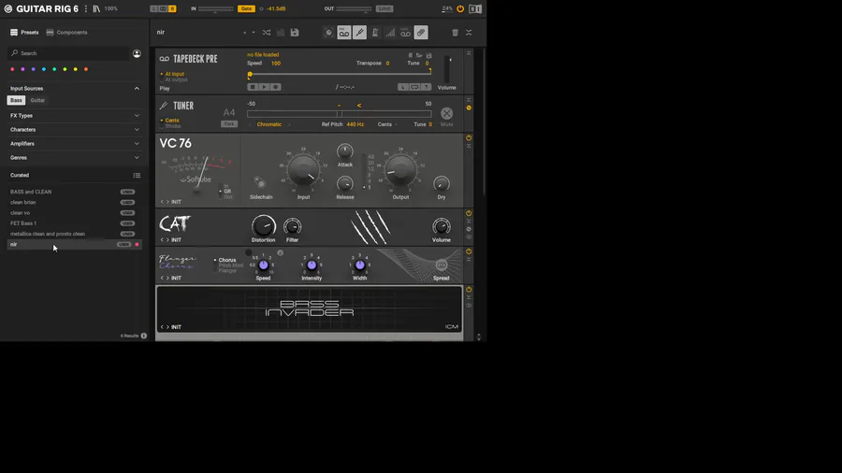
Task: Click the Tapedeck Pre save recording icon
Action: click(428, 55)
